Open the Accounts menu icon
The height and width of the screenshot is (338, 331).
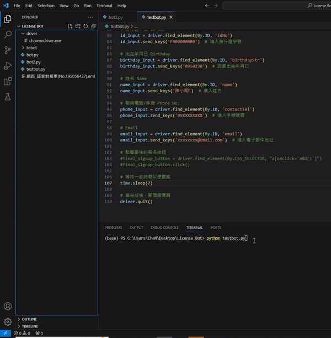pyautogui.click(x=8, y=307)
